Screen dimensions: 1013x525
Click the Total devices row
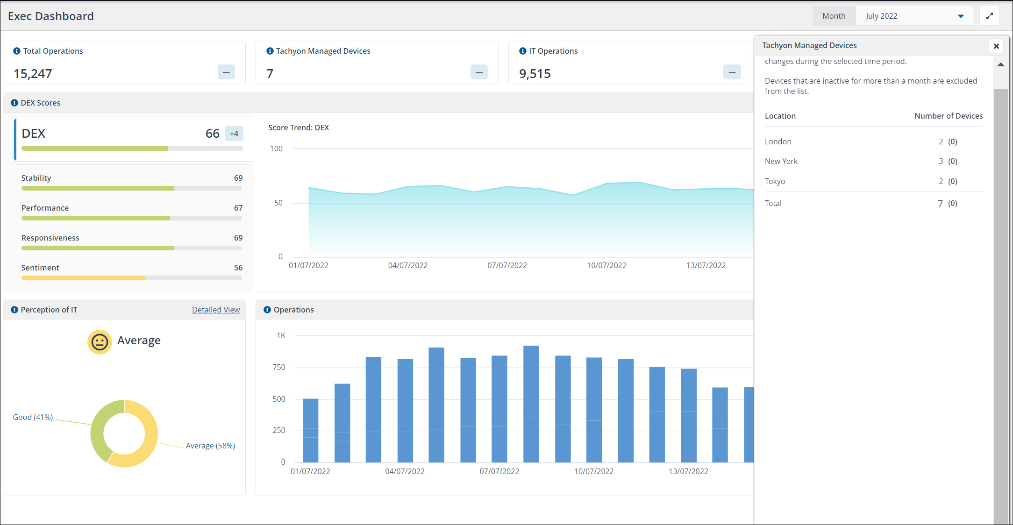(874, 203)
